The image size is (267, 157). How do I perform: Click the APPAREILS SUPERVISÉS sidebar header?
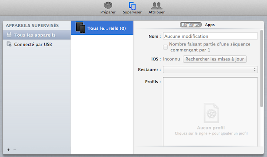32,26
